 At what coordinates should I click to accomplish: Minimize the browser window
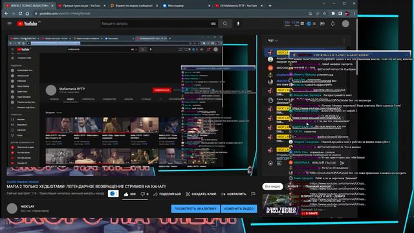click(x=334, y=3)
